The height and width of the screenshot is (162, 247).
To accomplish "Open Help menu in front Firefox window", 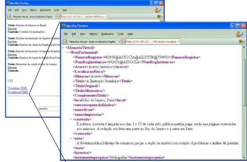I will [130, 34].
